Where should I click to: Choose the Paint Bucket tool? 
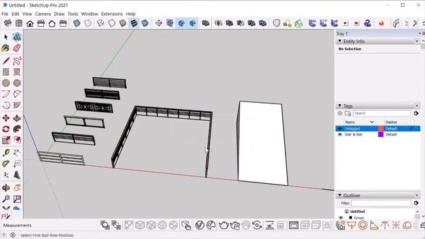(x=6, y=48)
